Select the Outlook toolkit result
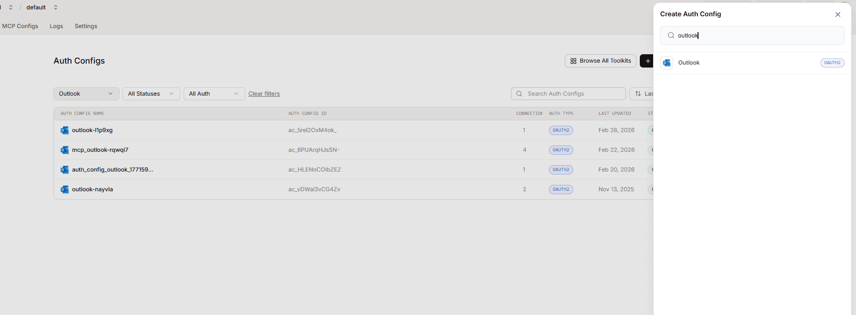 point(752,63)
